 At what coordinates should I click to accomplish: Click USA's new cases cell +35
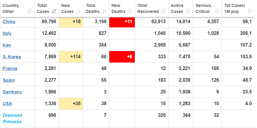click(71, 104)
